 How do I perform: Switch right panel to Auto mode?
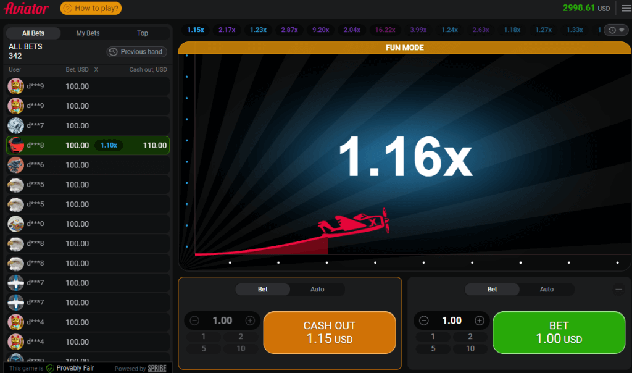(547, 289)
